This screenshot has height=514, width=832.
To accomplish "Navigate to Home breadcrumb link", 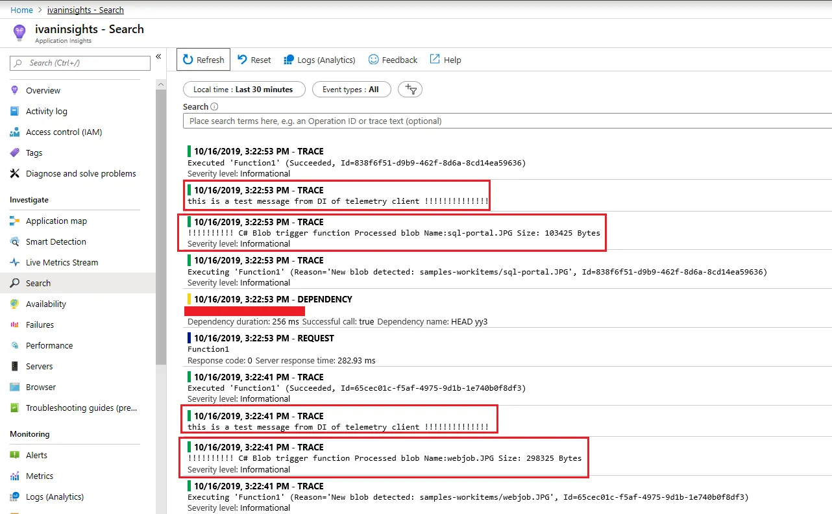I will click(22, 10).
